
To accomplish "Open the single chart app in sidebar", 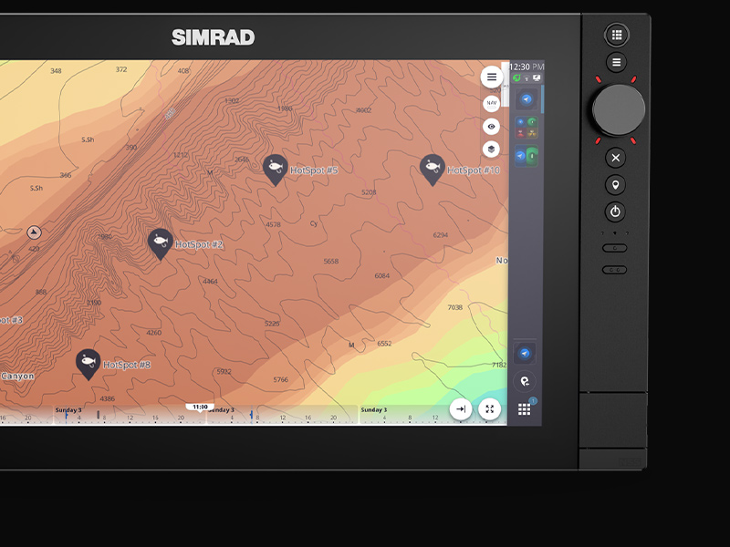I will [x=526, y=100].
